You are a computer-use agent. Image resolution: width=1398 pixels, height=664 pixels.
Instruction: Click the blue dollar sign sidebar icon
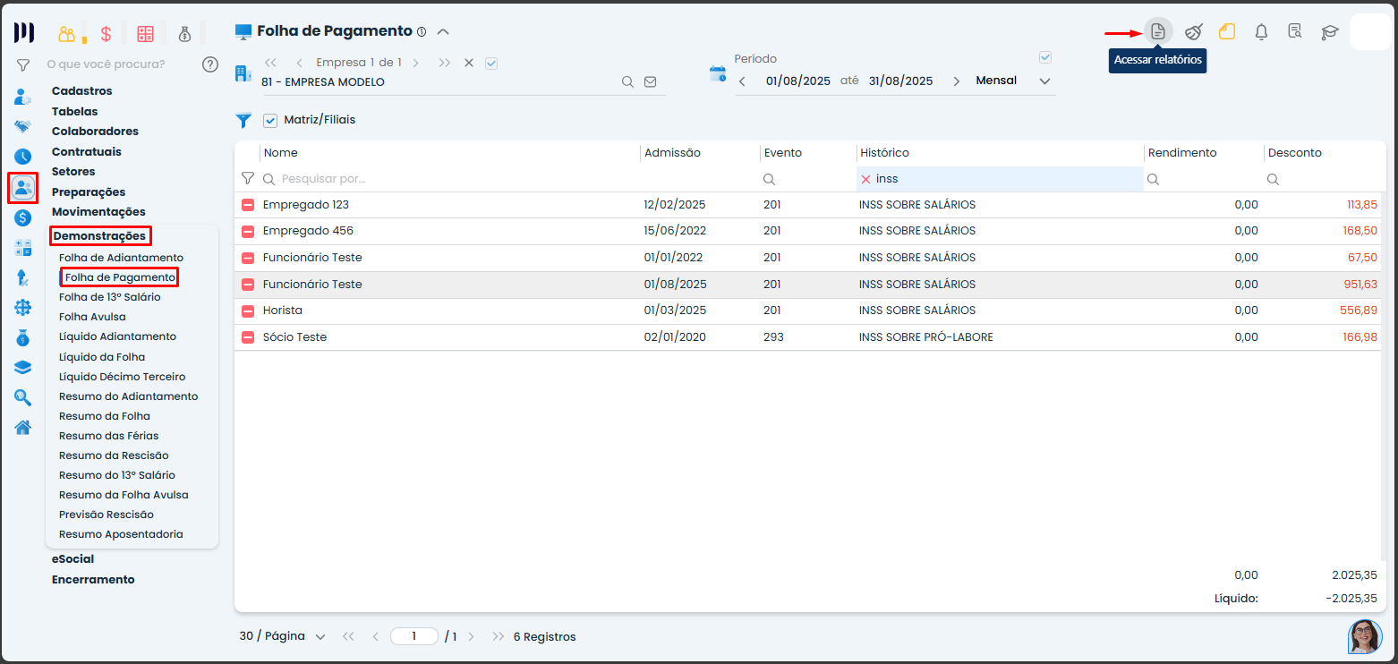click(x=22, y=217)
